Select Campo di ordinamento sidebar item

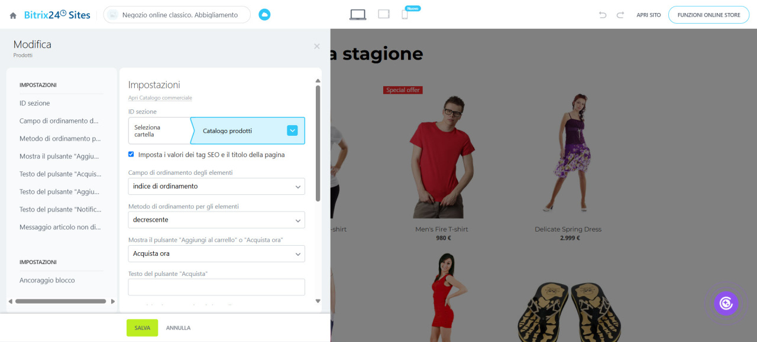pos(59,121)
